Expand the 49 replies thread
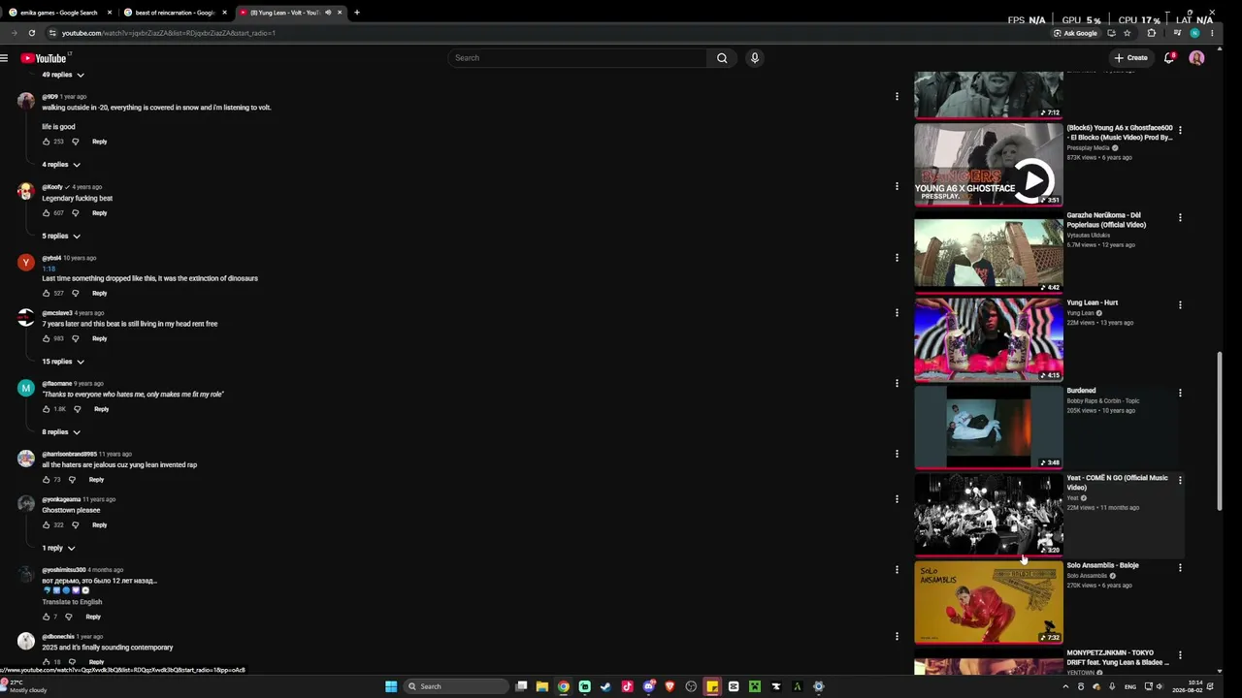1242x698 pixels. click(63, 75)
